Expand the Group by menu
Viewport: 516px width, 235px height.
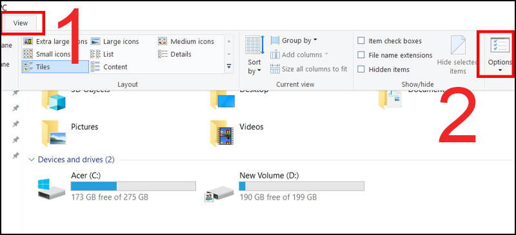294,41
